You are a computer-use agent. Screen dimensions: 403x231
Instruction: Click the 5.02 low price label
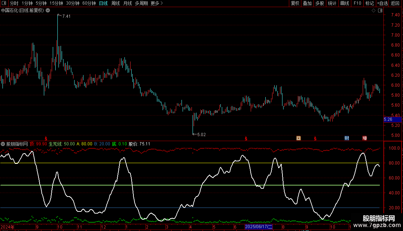click(x=201, y=134)
